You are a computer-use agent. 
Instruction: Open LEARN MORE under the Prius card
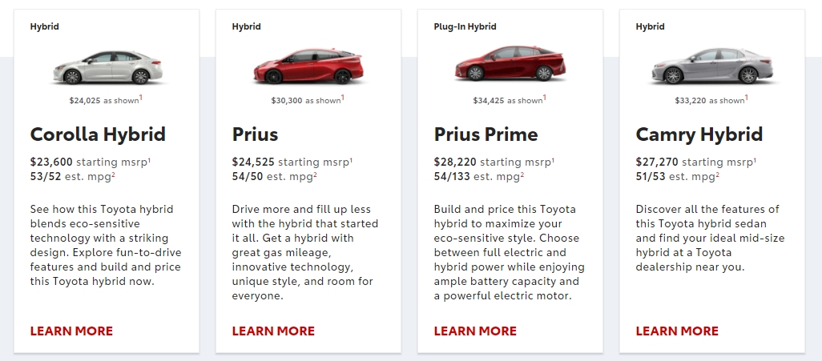273,331
